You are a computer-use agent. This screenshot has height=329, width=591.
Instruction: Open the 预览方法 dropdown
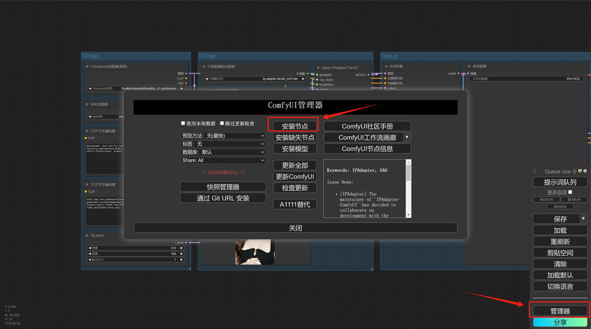(223, 136)
